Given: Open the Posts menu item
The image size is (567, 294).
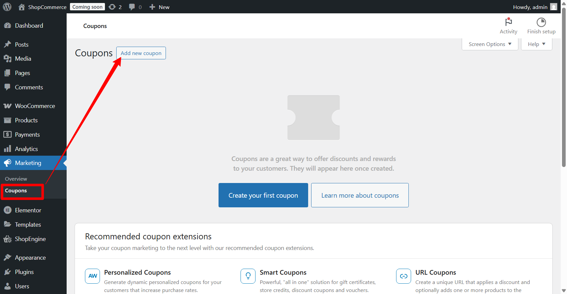Looking at the screenshot, I should pyautogui.click(x=33, y=44).
